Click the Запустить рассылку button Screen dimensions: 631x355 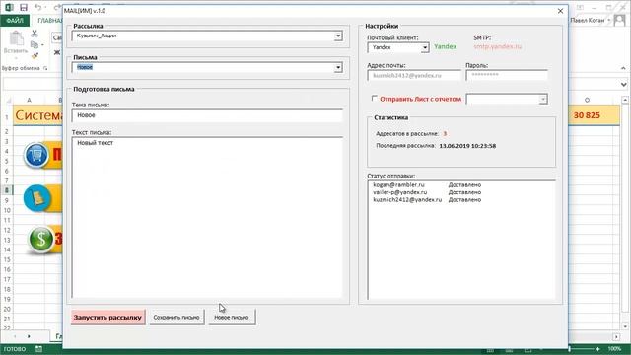107,318
